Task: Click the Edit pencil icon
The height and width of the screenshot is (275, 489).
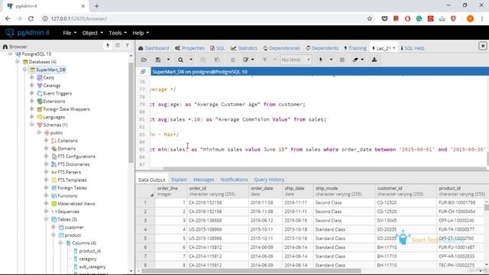Action: 246,60
